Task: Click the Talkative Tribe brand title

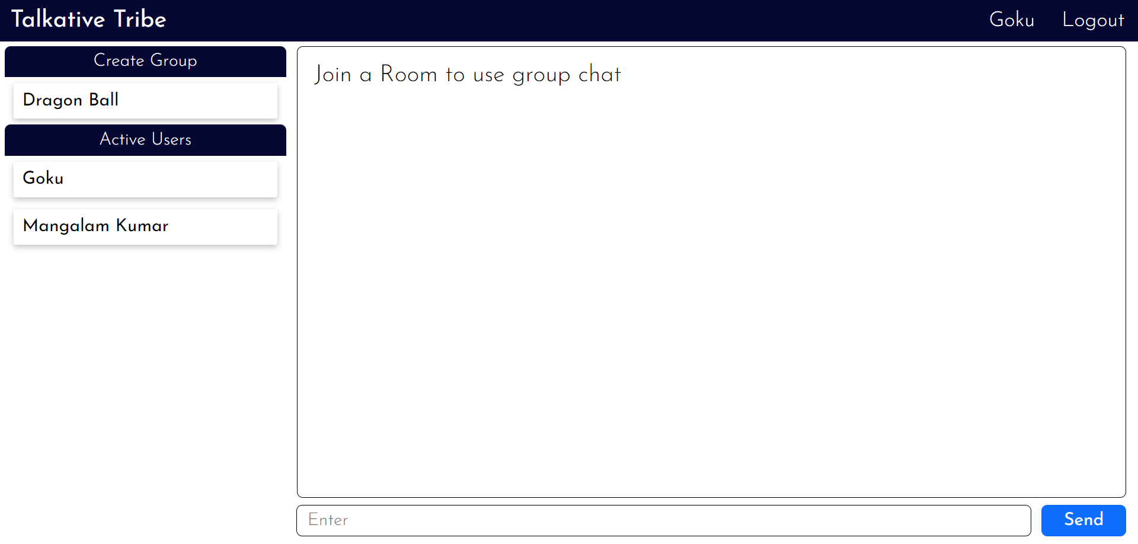Action: [x=89, y=20]
